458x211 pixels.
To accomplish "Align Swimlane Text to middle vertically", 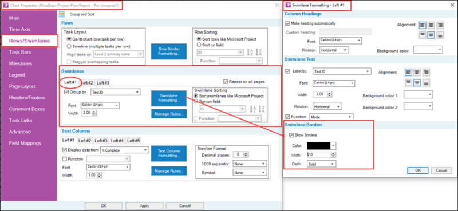I will point(417,83).
